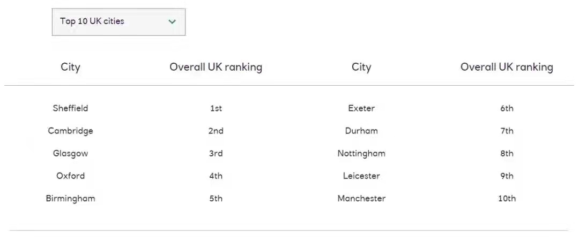Select the Birmingham city entry
Viewport: 579px width, 240px height.
click(70, 198)
